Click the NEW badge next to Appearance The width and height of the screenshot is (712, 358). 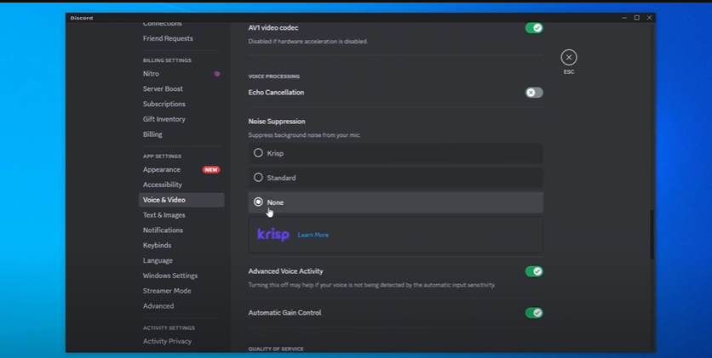211,169
